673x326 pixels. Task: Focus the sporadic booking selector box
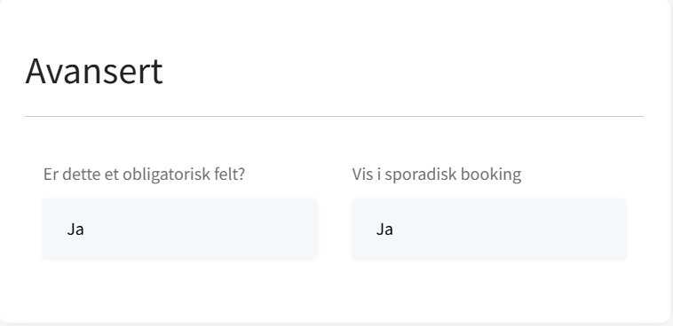coord(489,229)
